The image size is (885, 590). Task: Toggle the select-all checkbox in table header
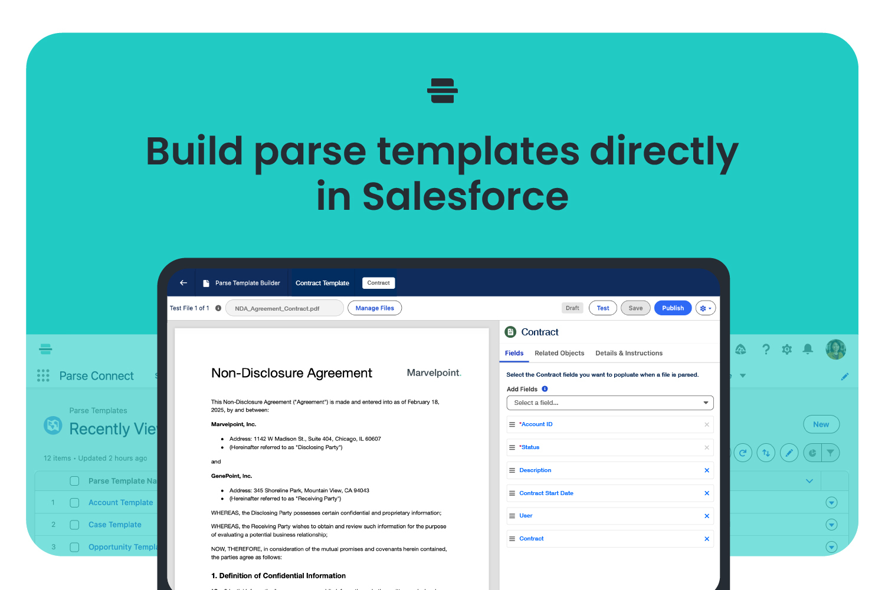click(74, 481)
